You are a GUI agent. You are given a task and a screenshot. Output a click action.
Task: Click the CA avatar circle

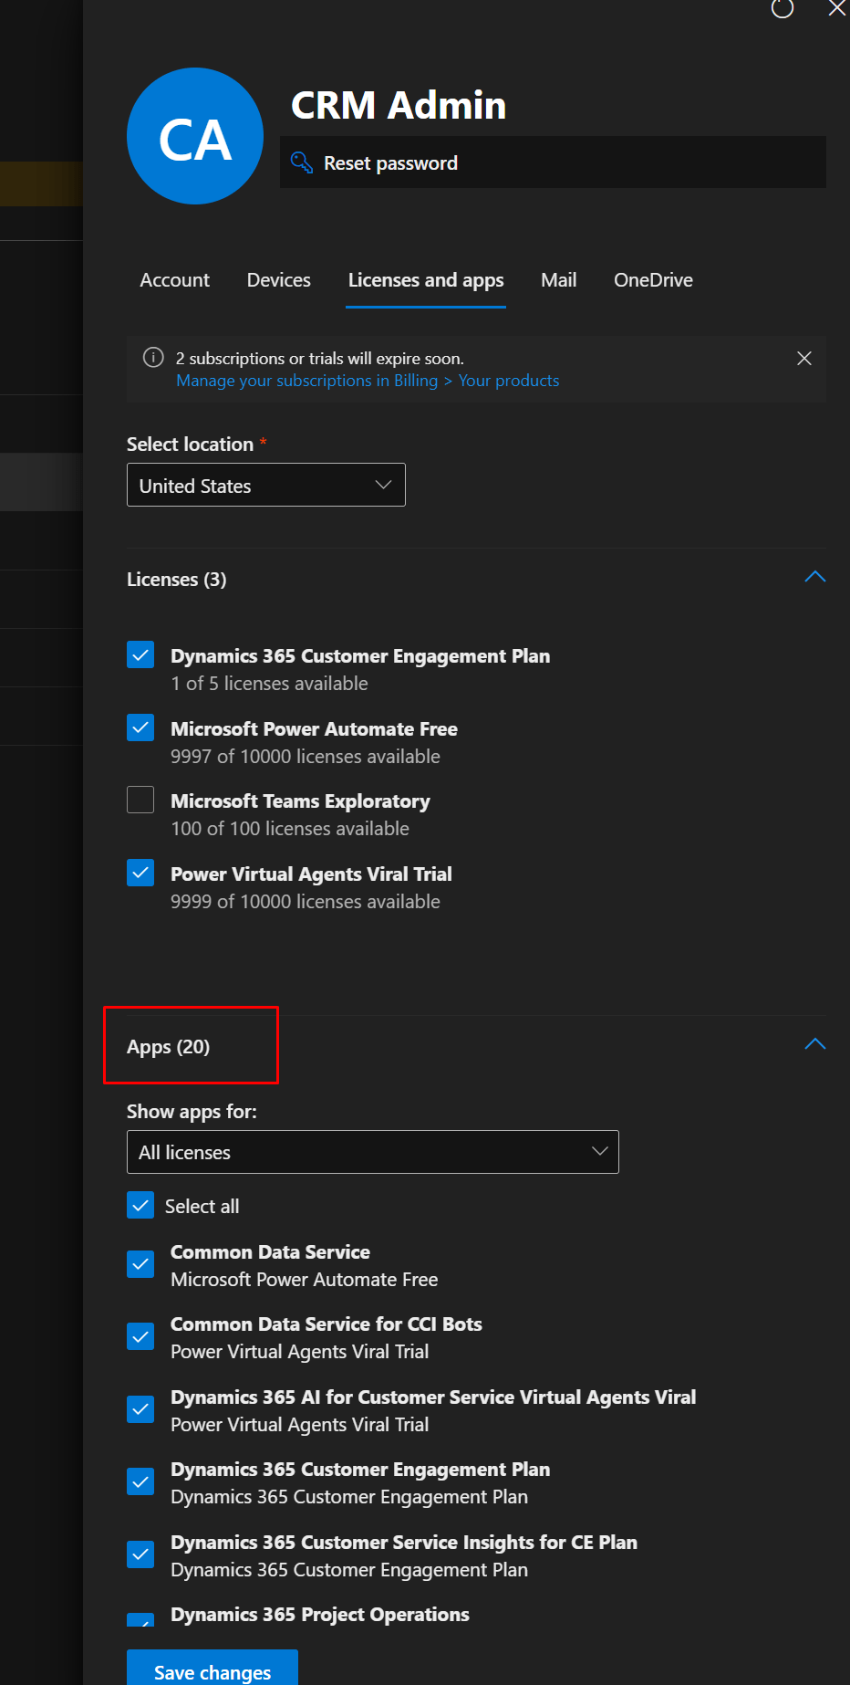click(x=195, y=136)
